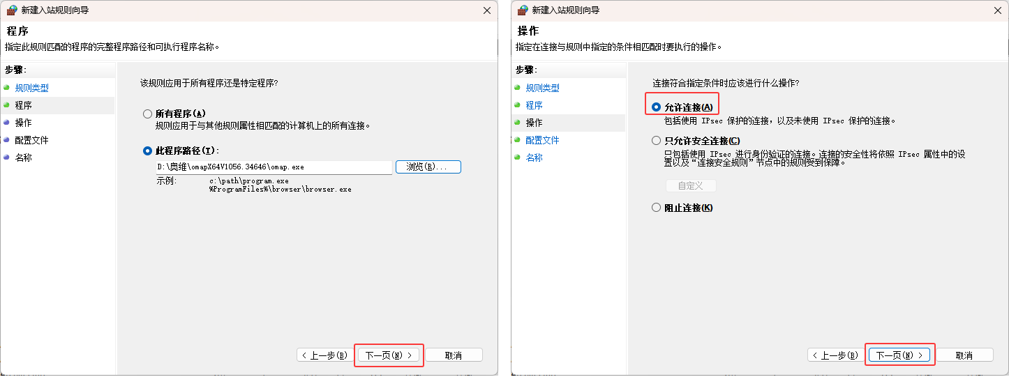Screen dimensions: 1009x377
Task: Open 名称 step in 操作 window
Action: click(535, 157)
